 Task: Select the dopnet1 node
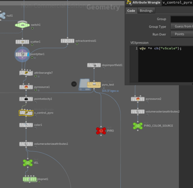tap(30, 179)
